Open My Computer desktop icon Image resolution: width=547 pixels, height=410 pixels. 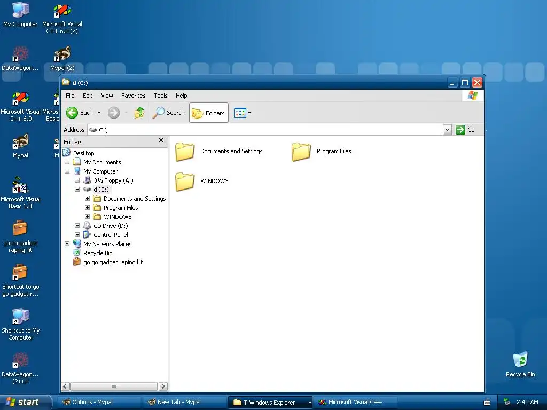20,14
